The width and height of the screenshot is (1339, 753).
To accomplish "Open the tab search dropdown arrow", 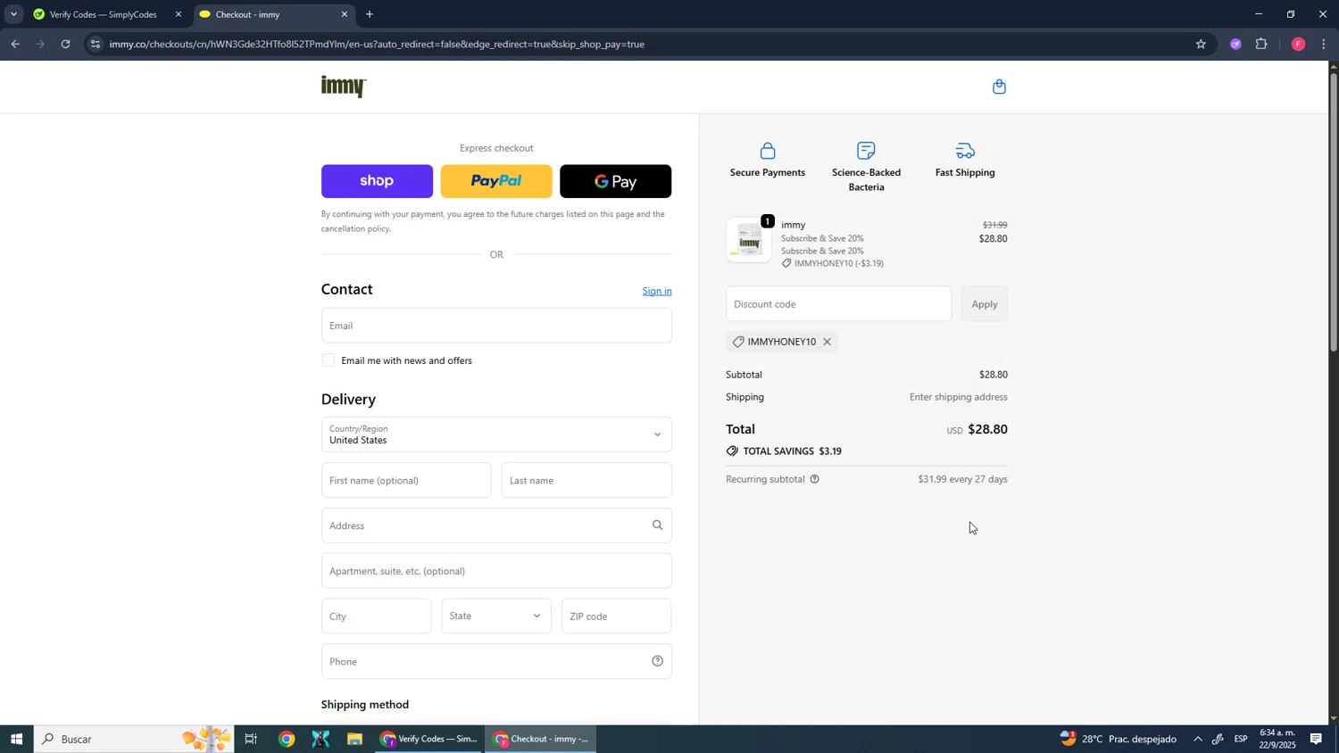I will pyautogui.click(x=13, y=14).
